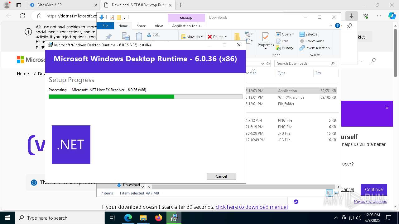399x224 pixels.
Task: Click the setup progress bar
Action: coord(146,97)
